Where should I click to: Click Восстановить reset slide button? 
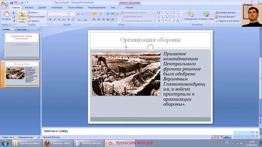tap(36, 17)
